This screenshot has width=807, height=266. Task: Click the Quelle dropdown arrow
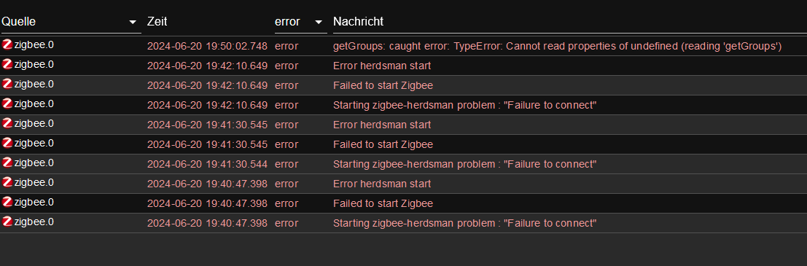(x=133, y=22)
